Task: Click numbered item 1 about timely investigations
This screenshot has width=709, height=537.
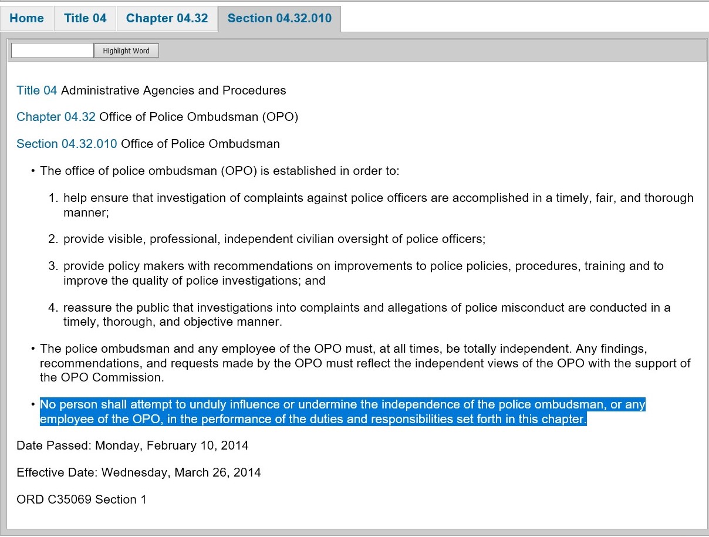Action: [378, 205]
